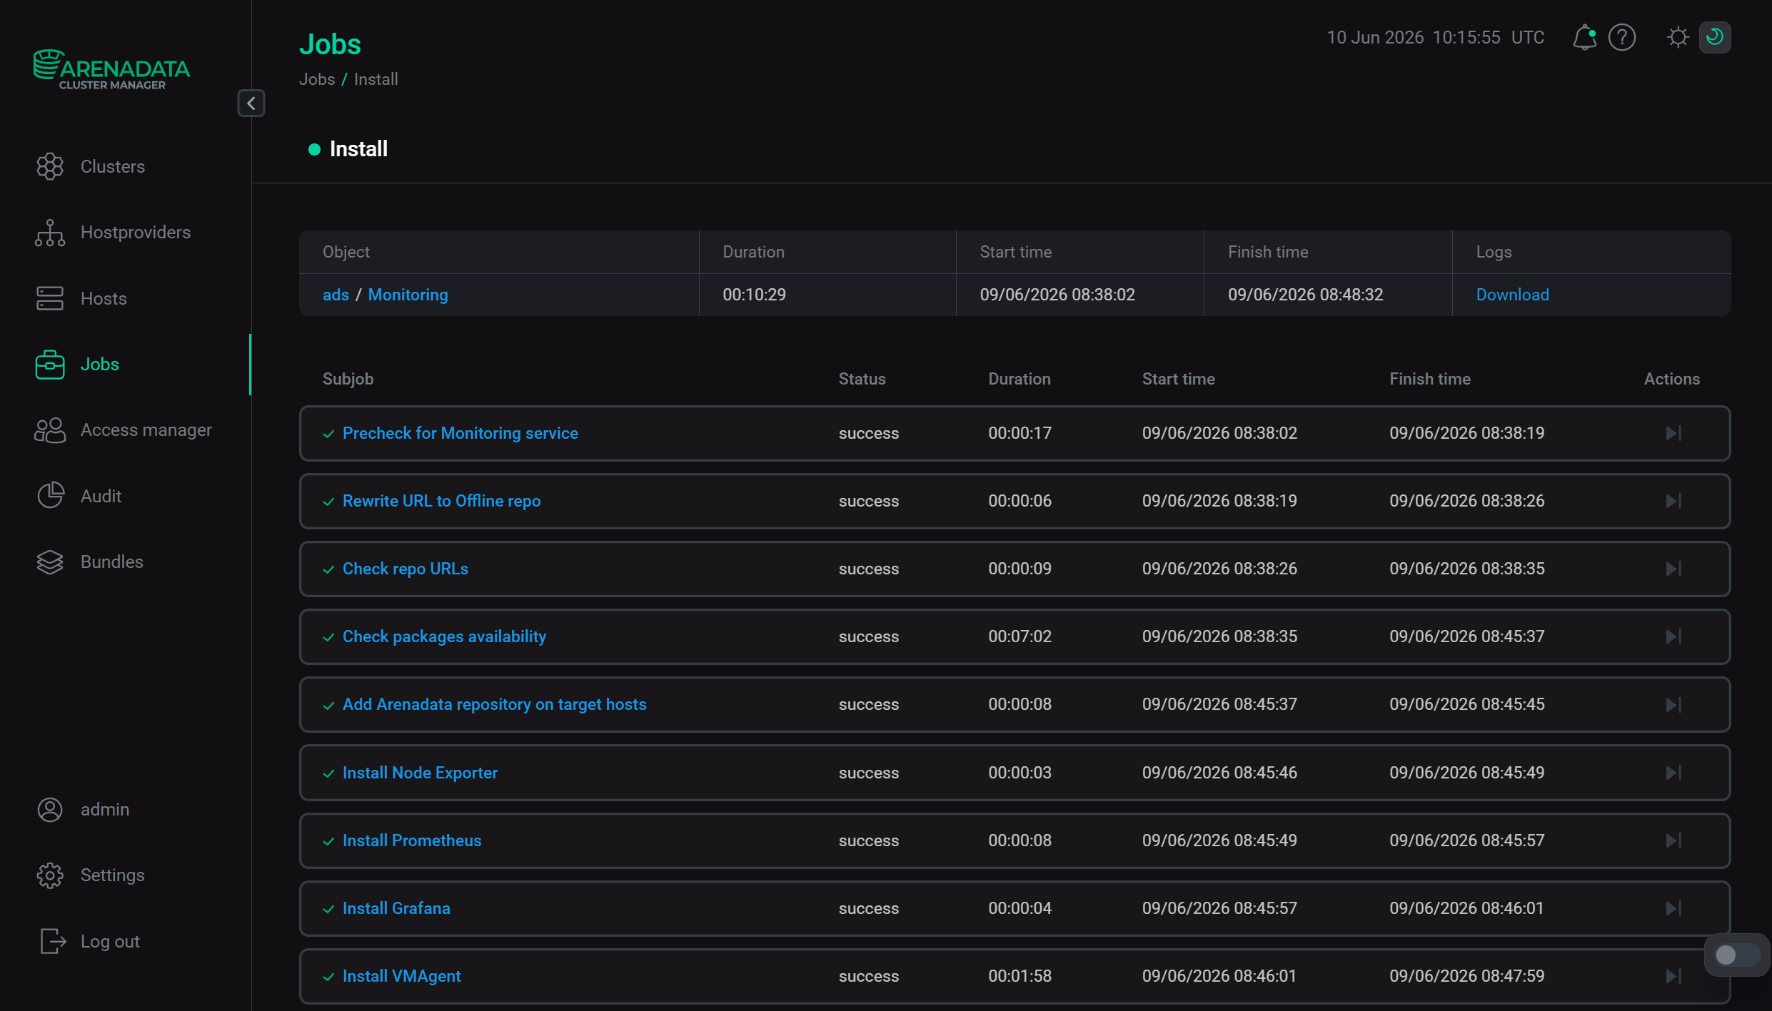This screenshot has height=1011, width=1772.
Task: Open the notifications bell icon
Action: point(1584,37)
